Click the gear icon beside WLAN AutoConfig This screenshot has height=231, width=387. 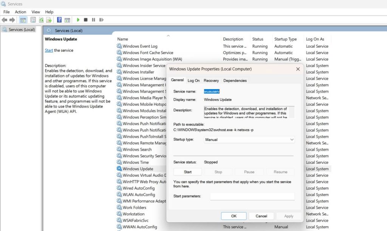click(x=119, y=194)
